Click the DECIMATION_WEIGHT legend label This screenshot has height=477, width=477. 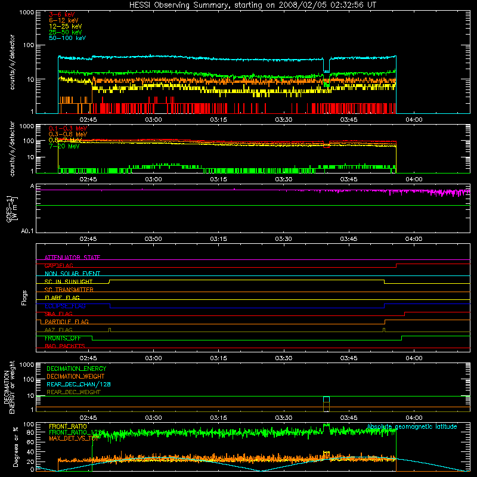(76, 376)
